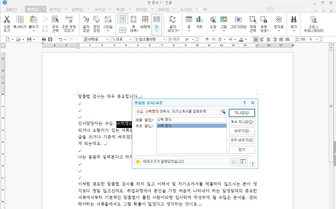Click the 오려두기 cut icon

7,21
